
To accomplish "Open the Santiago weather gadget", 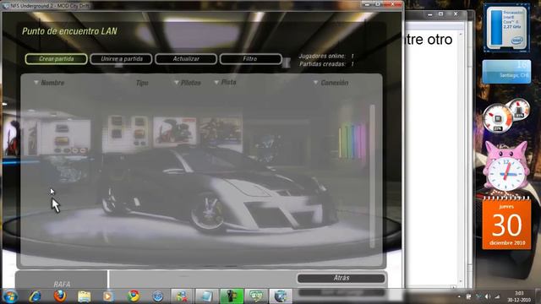I will (506, 72).
